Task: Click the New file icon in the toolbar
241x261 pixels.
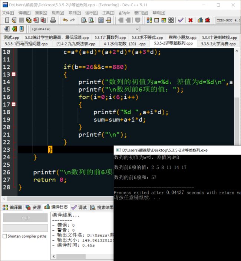Action: pyautogui.click(x=5, y=20)
